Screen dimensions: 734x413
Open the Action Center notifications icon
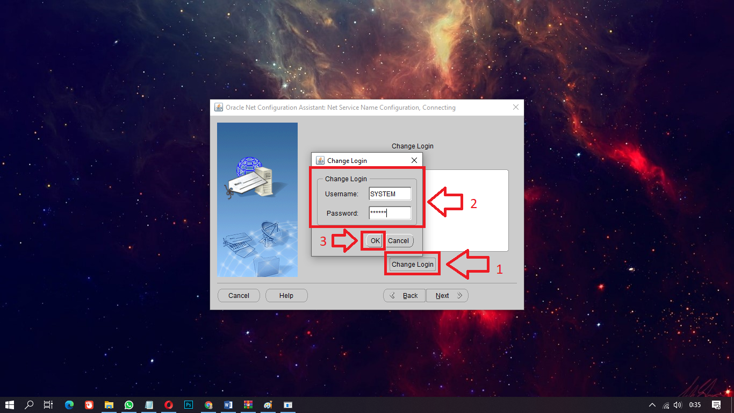click(x=716, y=405)
